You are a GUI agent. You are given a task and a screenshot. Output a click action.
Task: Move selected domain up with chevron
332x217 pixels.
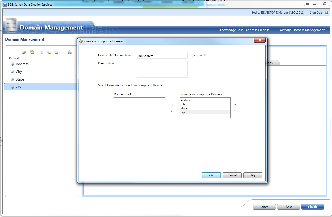(235, 105)
